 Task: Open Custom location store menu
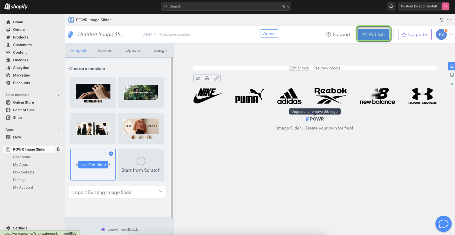(x=424, y=6)
